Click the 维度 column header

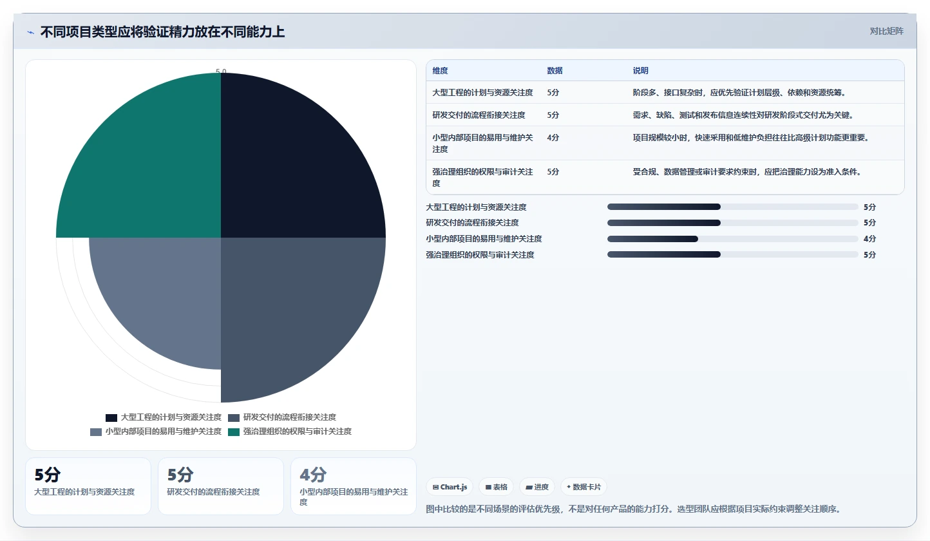point(440,71)
